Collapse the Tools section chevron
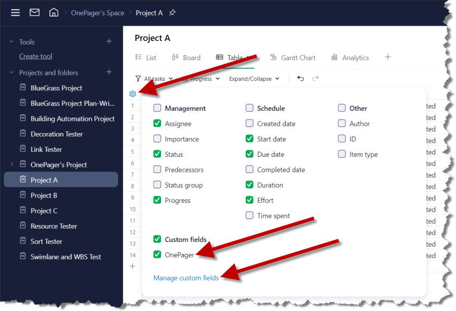 point(12,42)
